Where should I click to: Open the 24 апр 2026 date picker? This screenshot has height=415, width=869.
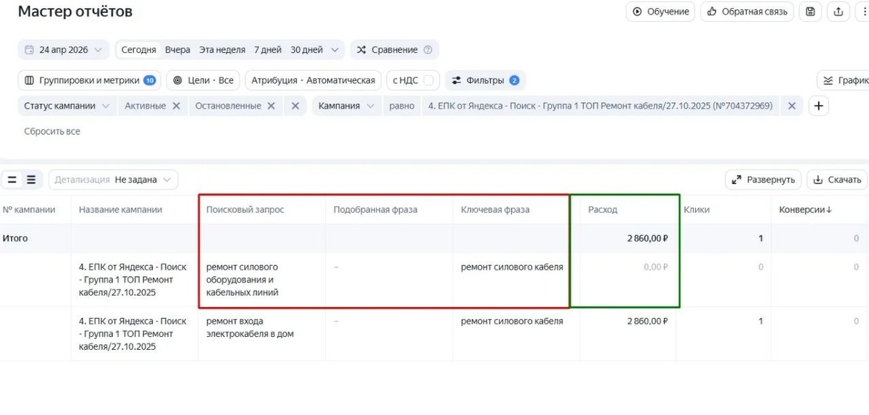tap(64, 50)
